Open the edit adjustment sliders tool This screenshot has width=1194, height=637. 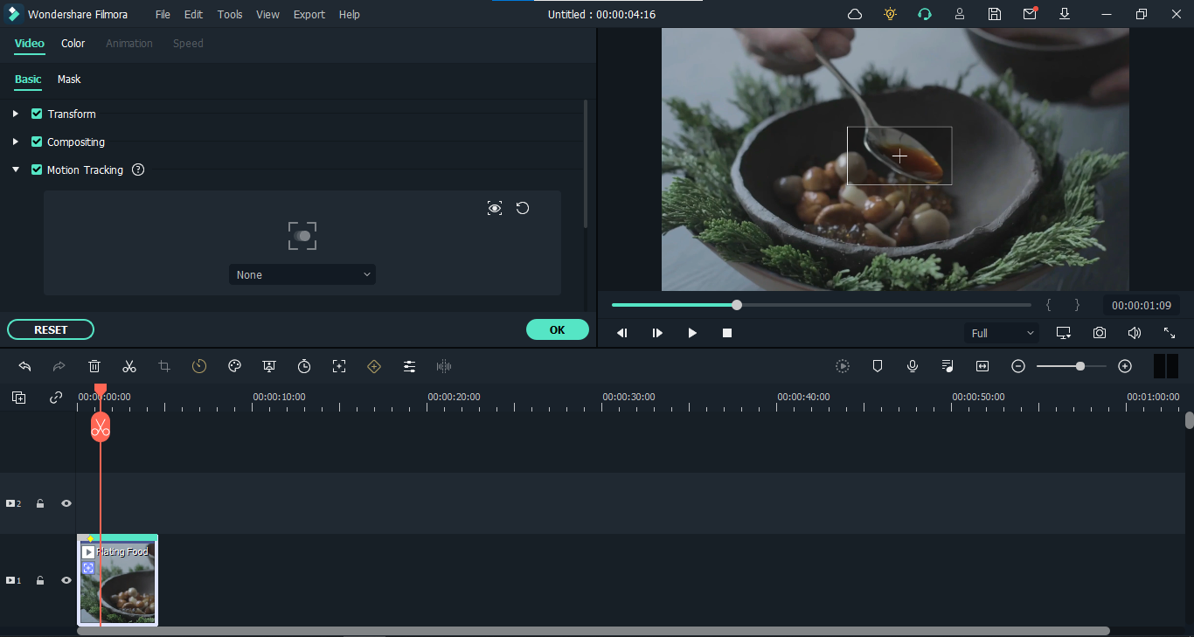coord(409,367)
